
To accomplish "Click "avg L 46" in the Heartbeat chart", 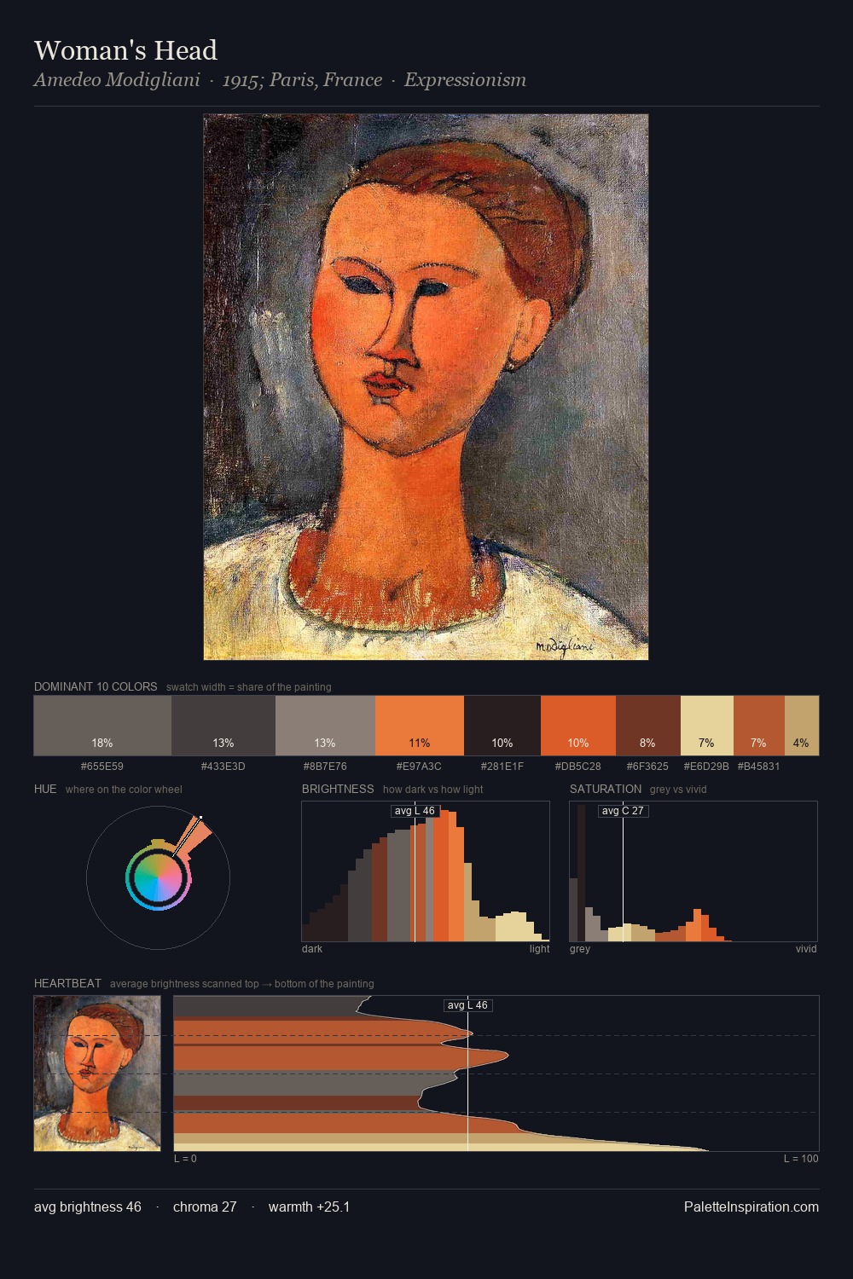I will click(x=467, y=1005).
